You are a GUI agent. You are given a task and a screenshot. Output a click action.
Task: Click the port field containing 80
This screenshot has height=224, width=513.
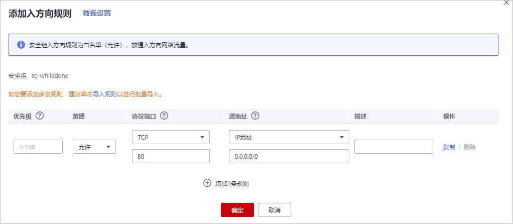[x=170, y=157]
